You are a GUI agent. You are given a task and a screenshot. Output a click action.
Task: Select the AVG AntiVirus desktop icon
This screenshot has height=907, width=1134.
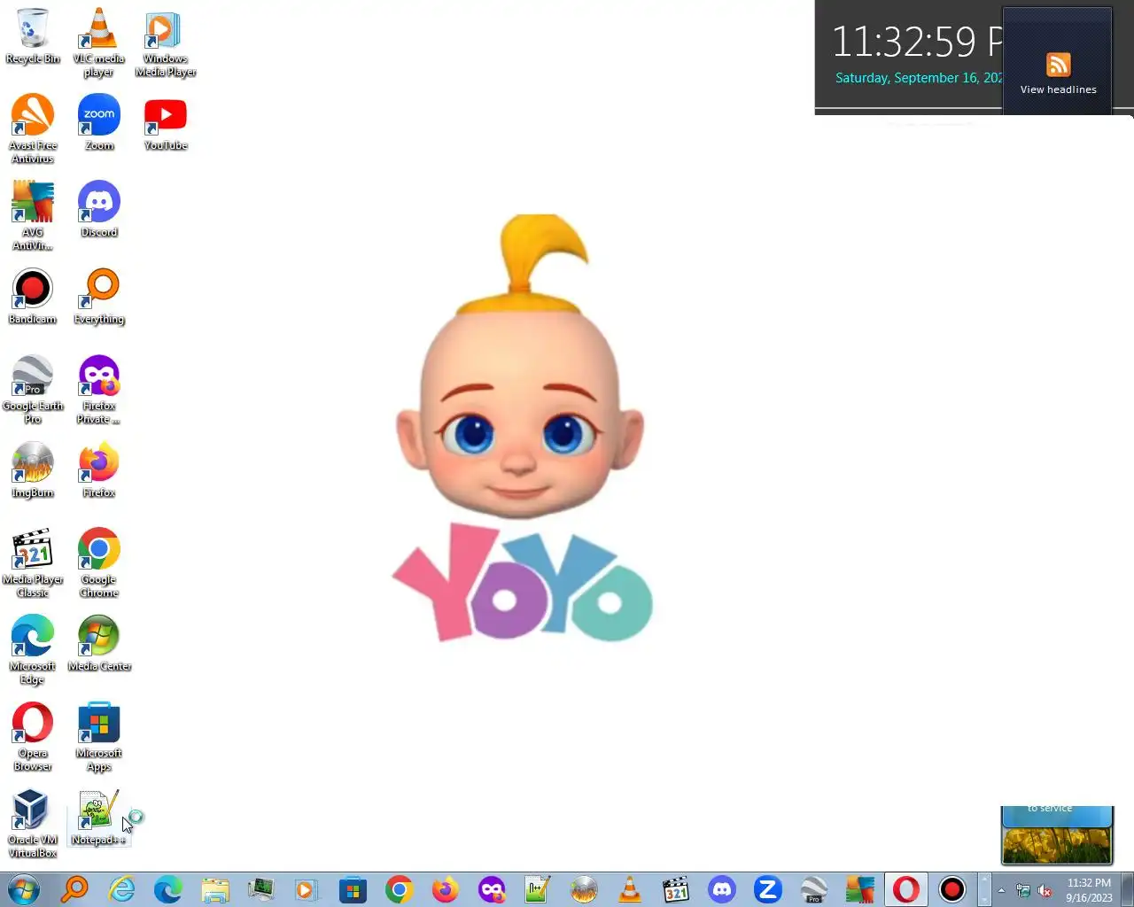33,215
